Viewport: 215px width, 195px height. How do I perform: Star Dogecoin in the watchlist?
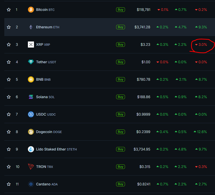(x=9, y=132)
